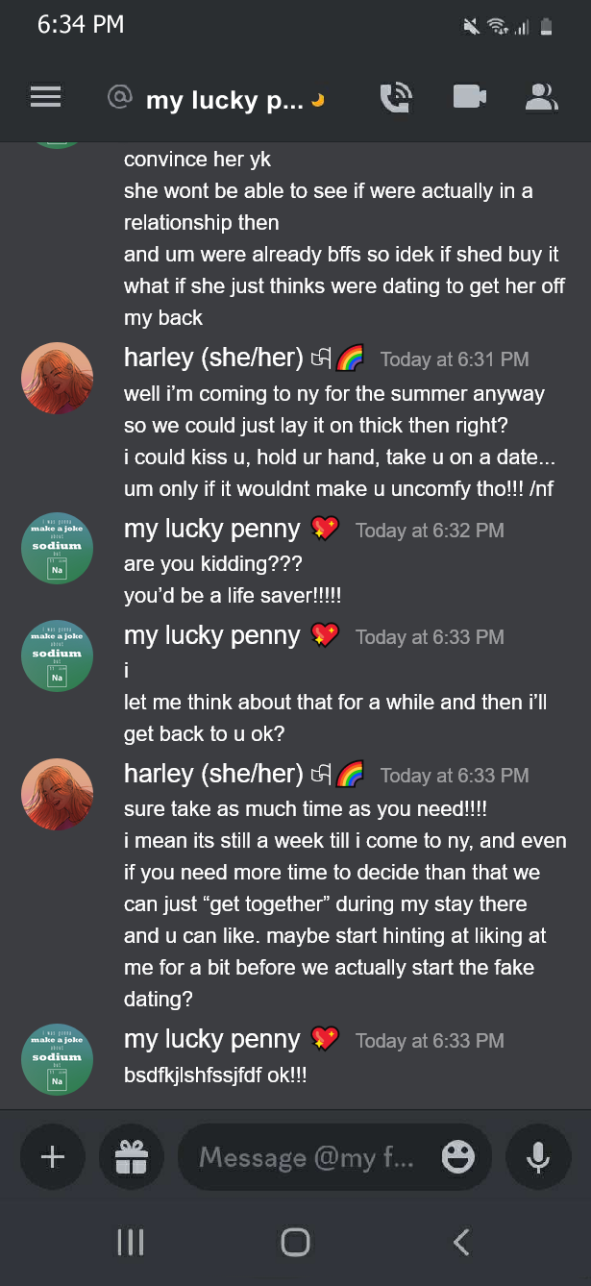Tap harley's avatar at 6:31 PM
This screenshot has width=591, height=1286.
(57, 379)
